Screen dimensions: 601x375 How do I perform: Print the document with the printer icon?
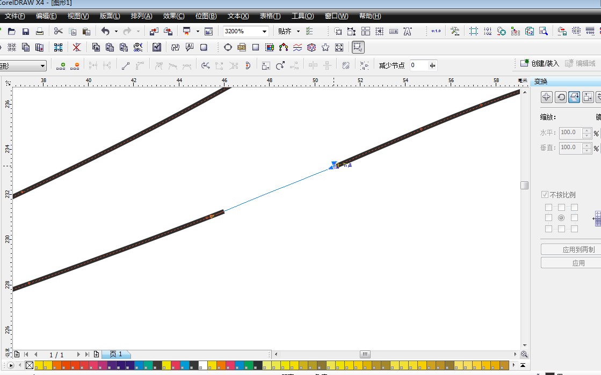(x=40, y=32)
